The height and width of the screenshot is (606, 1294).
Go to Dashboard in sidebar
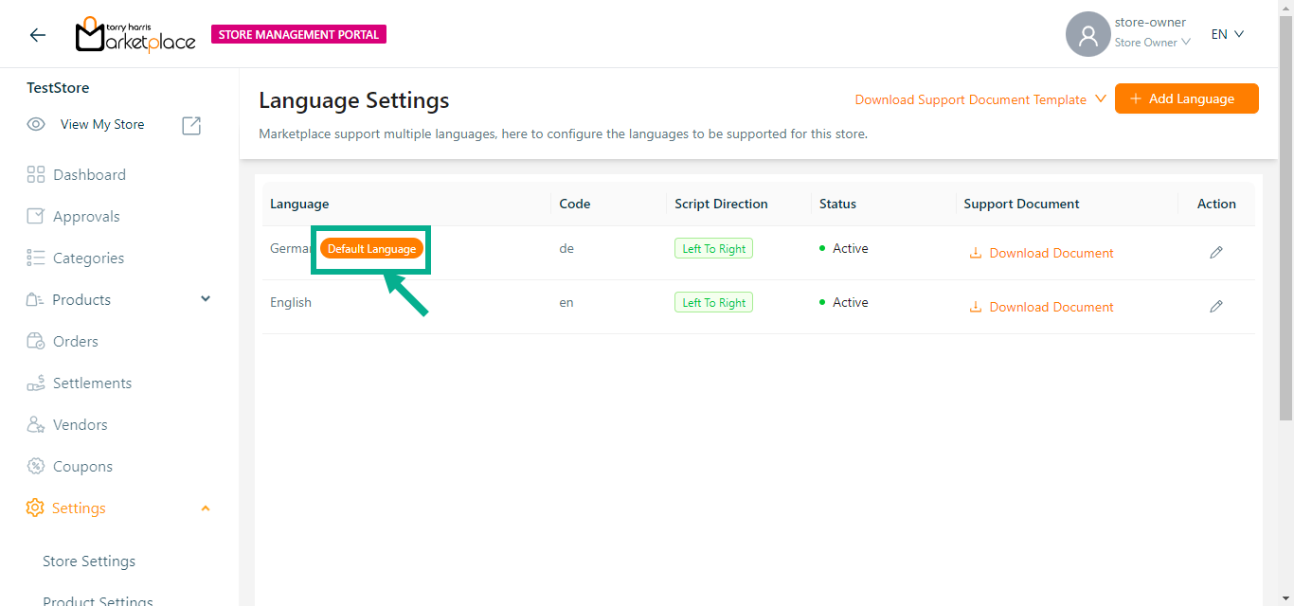(89, 174)
